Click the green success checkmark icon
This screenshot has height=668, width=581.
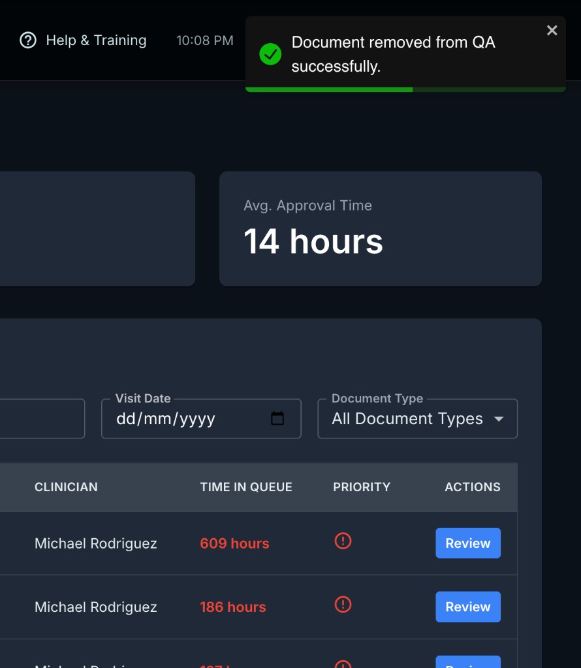point(270,54)
